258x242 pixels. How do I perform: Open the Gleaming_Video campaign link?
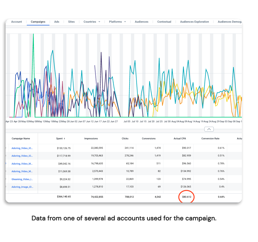pyautogui.click(x=22, y=179)
